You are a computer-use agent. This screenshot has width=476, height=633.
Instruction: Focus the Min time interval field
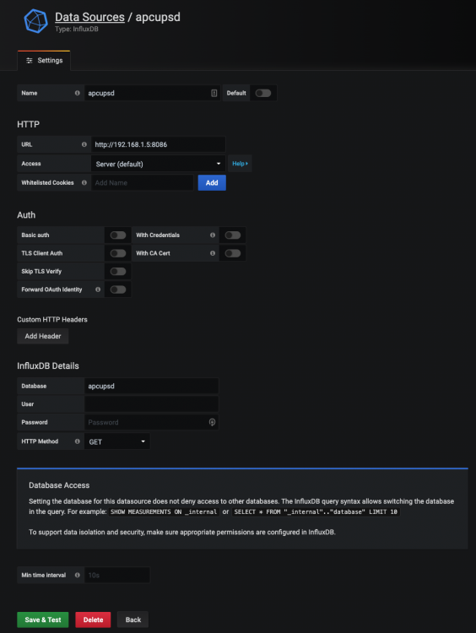point(117,575)
